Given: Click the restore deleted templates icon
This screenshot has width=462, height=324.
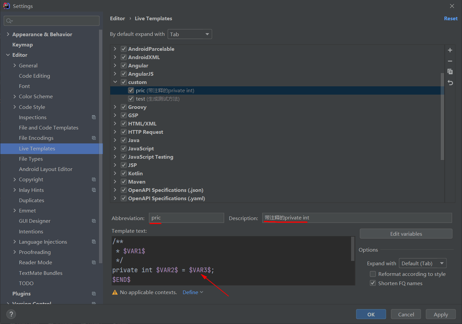Looking at the screenshot, I should tap(450, 83).
